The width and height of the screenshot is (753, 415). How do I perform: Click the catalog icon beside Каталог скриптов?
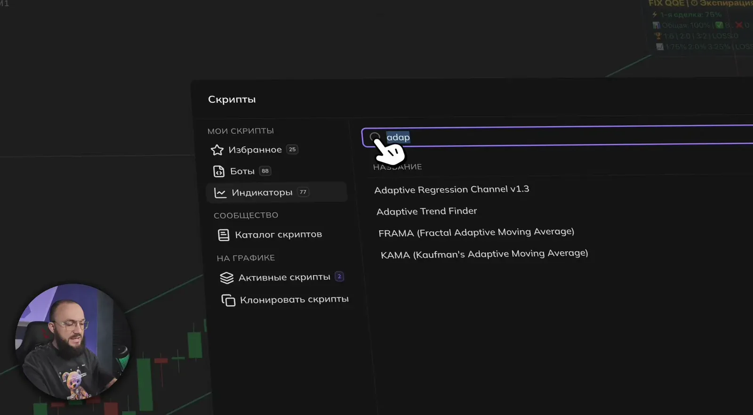point(224,235)
